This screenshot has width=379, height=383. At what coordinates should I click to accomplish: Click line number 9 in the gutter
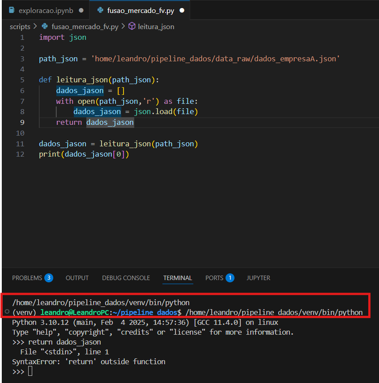22,123
